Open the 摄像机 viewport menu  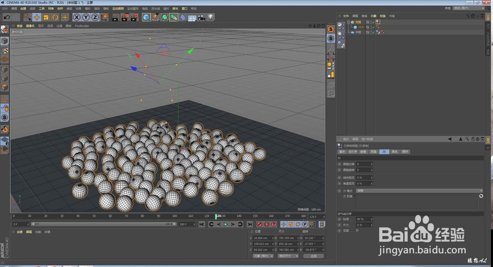pyautogui.click(x=30, y=26)
